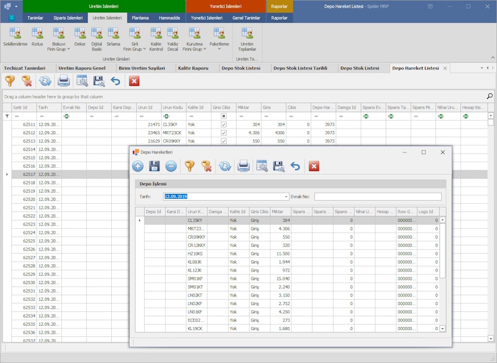Click the search magnifier in group panel

[x=490, y=96]
